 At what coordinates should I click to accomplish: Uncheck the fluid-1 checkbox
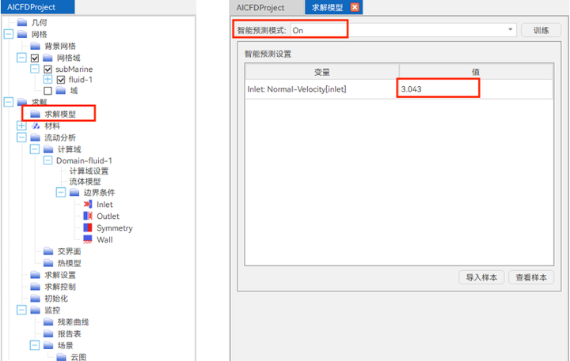coord(61,80)
